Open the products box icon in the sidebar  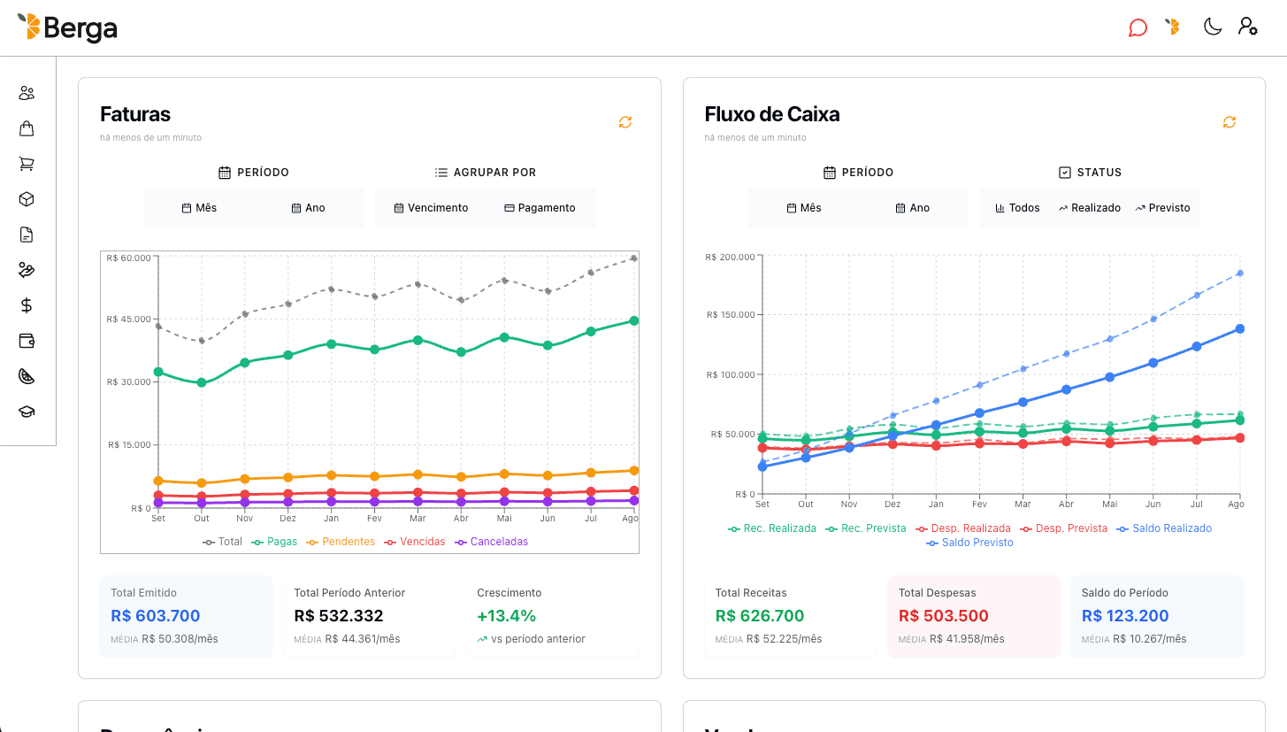coord(27,198)
